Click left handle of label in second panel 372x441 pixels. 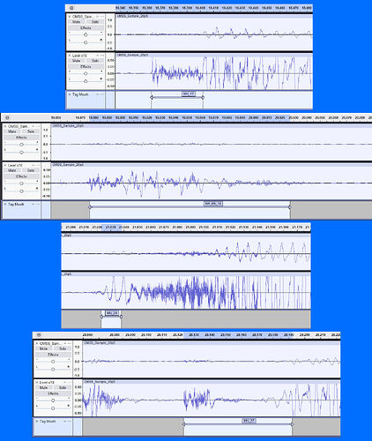[90, 207]
